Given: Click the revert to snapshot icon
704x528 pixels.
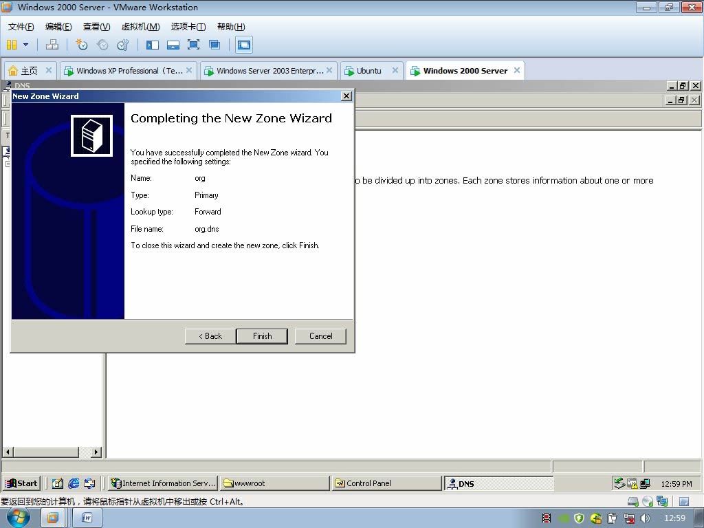Looking at the screenshot, I should 102,45.
